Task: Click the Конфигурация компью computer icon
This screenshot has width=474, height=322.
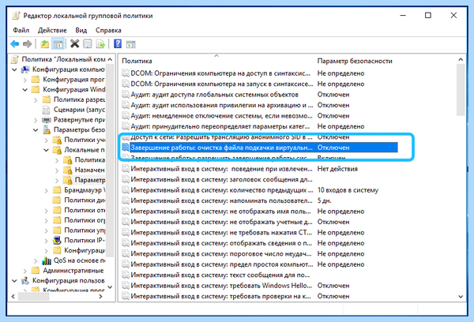Action: 25,69
